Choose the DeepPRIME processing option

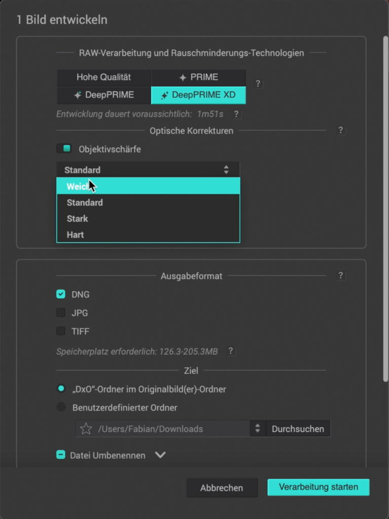[x=104, y=95]
